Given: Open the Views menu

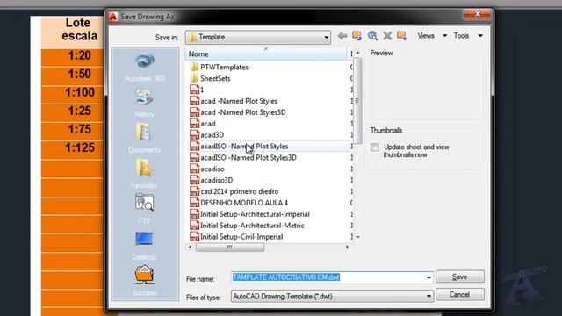Looking at the screenshot, I should point(426,36).
